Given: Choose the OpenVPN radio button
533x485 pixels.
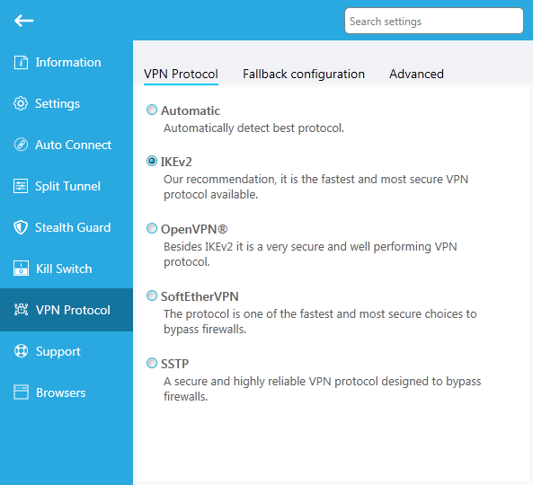Looking at the screenshot, I should 152,228.
